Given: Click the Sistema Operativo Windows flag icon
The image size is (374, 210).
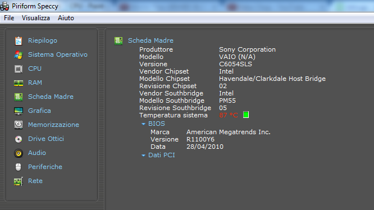Looking at the screenshot, I should tap(19, 55).
